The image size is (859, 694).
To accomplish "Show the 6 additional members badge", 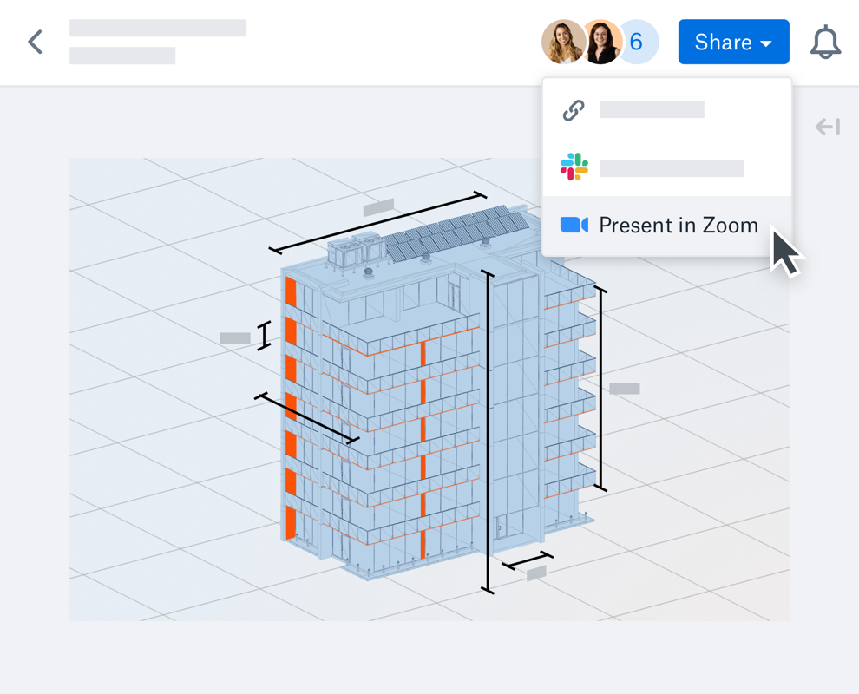I will tap(639, 42).
